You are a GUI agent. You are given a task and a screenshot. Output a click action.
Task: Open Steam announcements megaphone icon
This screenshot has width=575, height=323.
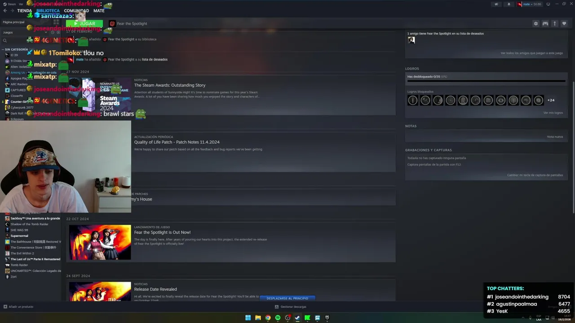point(496,4)
